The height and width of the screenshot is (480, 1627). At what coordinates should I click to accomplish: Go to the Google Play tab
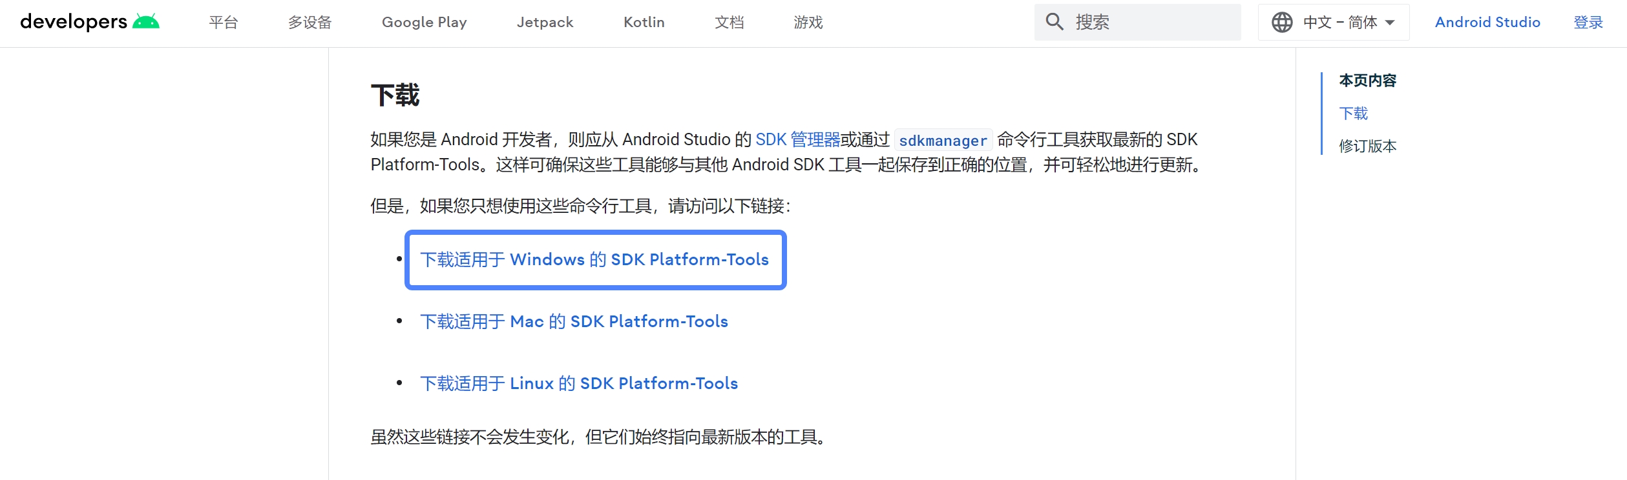pos(424,23)
